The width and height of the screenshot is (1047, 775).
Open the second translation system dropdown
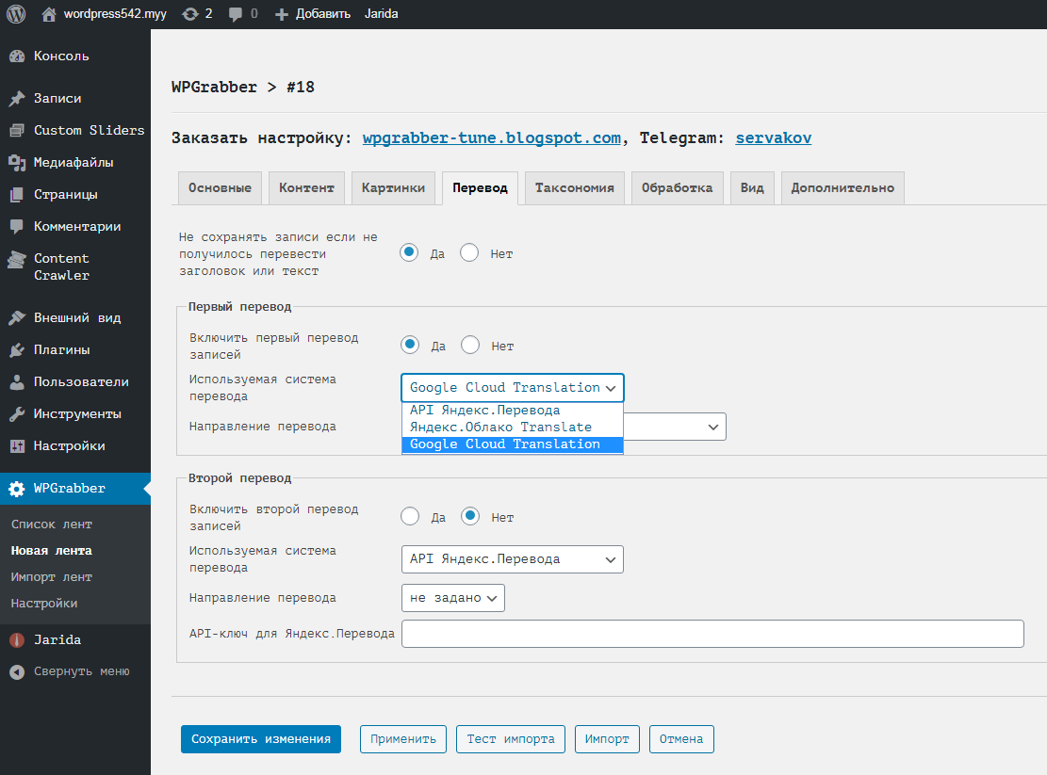pos(512,558)
